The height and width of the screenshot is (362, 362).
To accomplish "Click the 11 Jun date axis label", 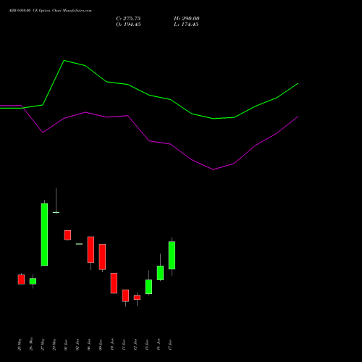I will 124,345.
